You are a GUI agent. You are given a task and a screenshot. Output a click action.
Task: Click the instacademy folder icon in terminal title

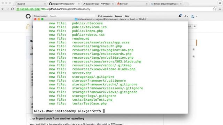click(76, 19)
